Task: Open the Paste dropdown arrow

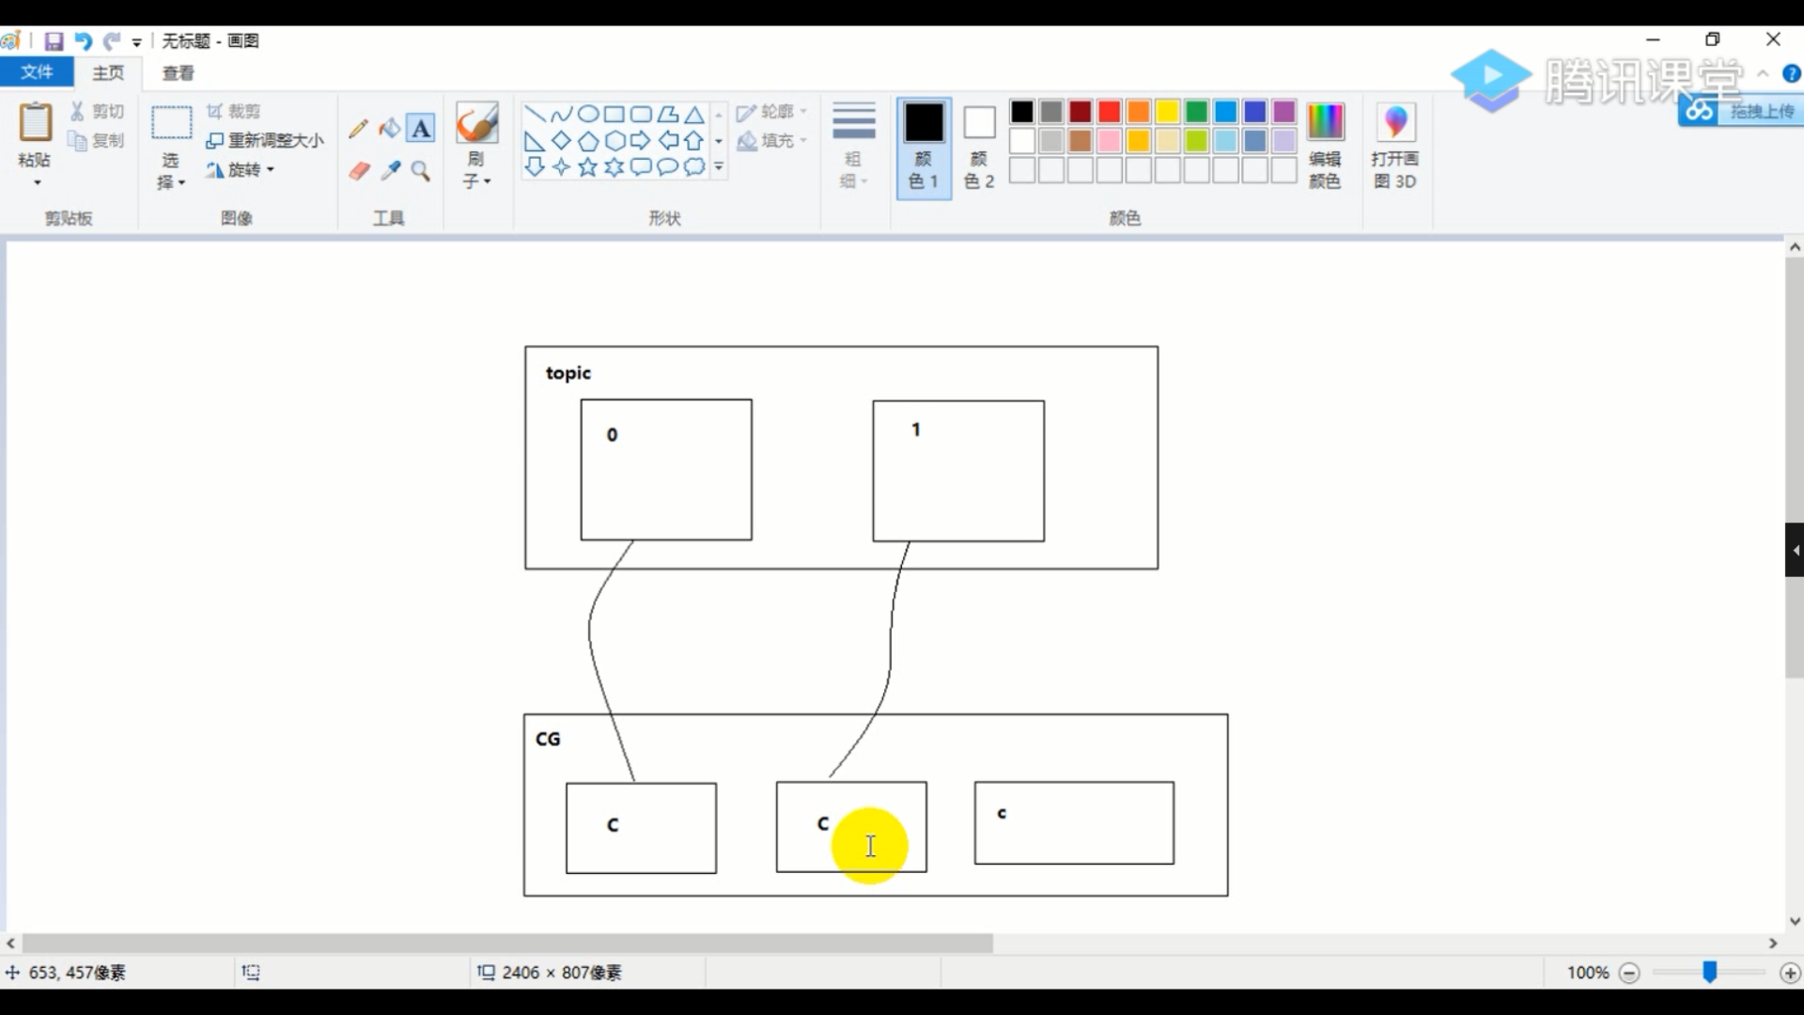Action: [x=37, y=182]
